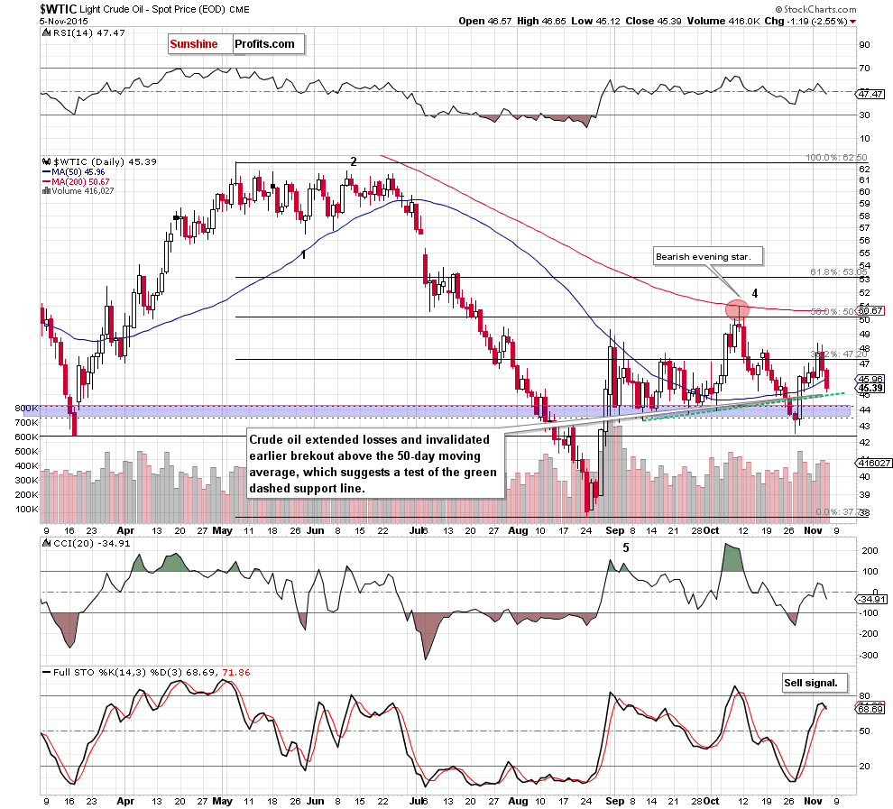Click the 68.69 stochastic value tag on right axis
The height and width of the screenshot is (809, 893).
870,710
